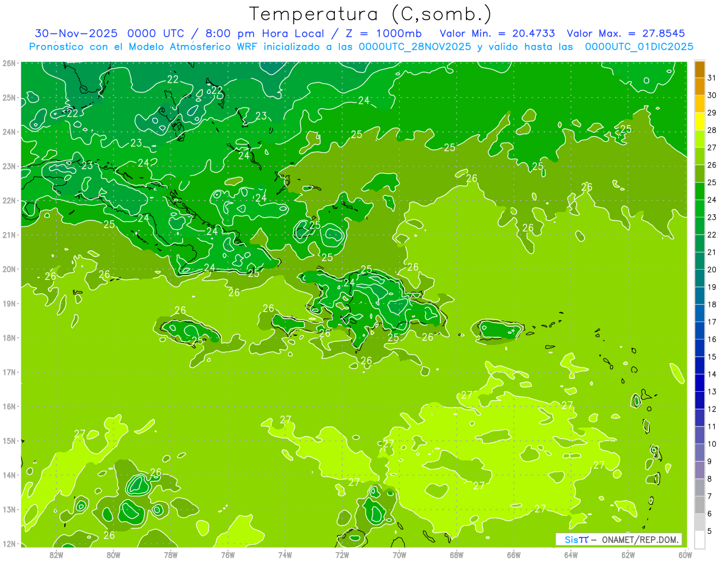Click the '66W' longitude axis label

tap(514, 554)
